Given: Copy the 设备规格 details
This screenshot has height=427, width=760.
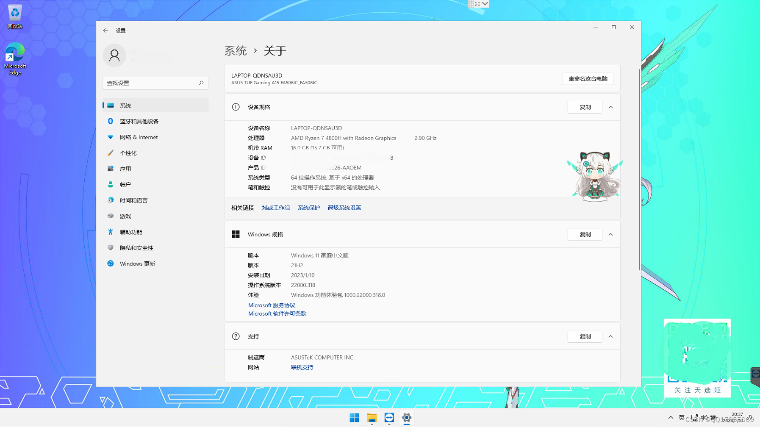Looking at the screenshot, I should (x=585, y=107).
